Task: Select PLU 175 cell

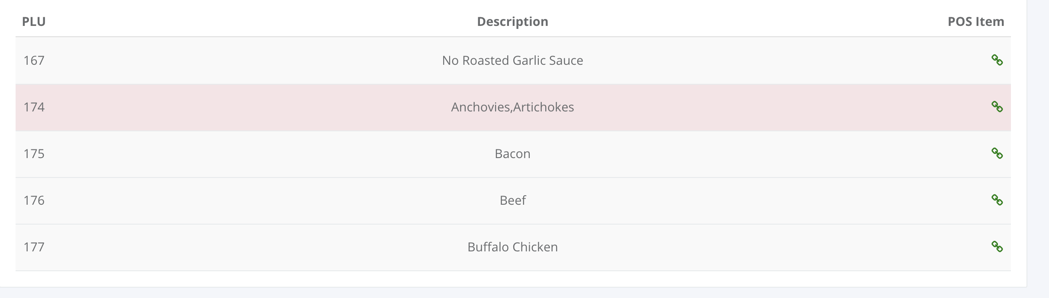Action: coord(34,154)
